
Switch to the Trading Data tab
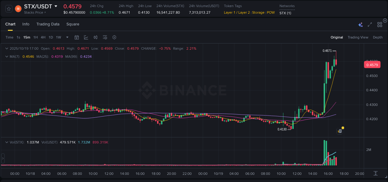click(48, 24)
